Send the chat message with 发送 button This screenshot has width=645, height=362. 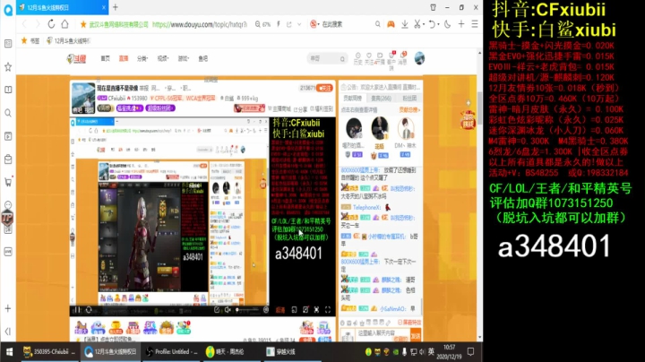coord(416,335)
